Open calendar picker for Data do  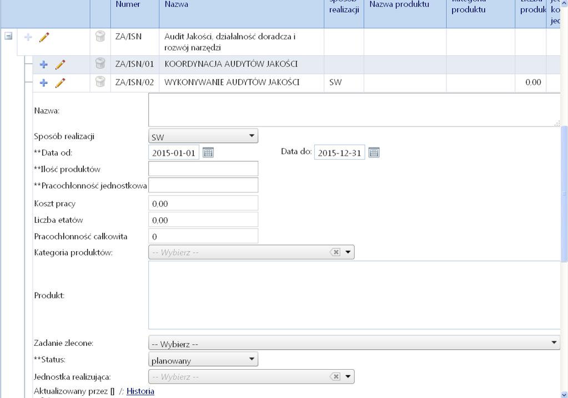[374, 152]
